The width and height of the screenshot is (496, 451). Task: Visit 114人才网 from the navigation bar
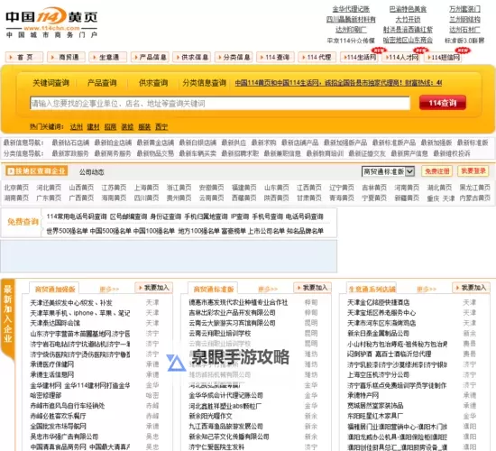[x=400, y=58]
